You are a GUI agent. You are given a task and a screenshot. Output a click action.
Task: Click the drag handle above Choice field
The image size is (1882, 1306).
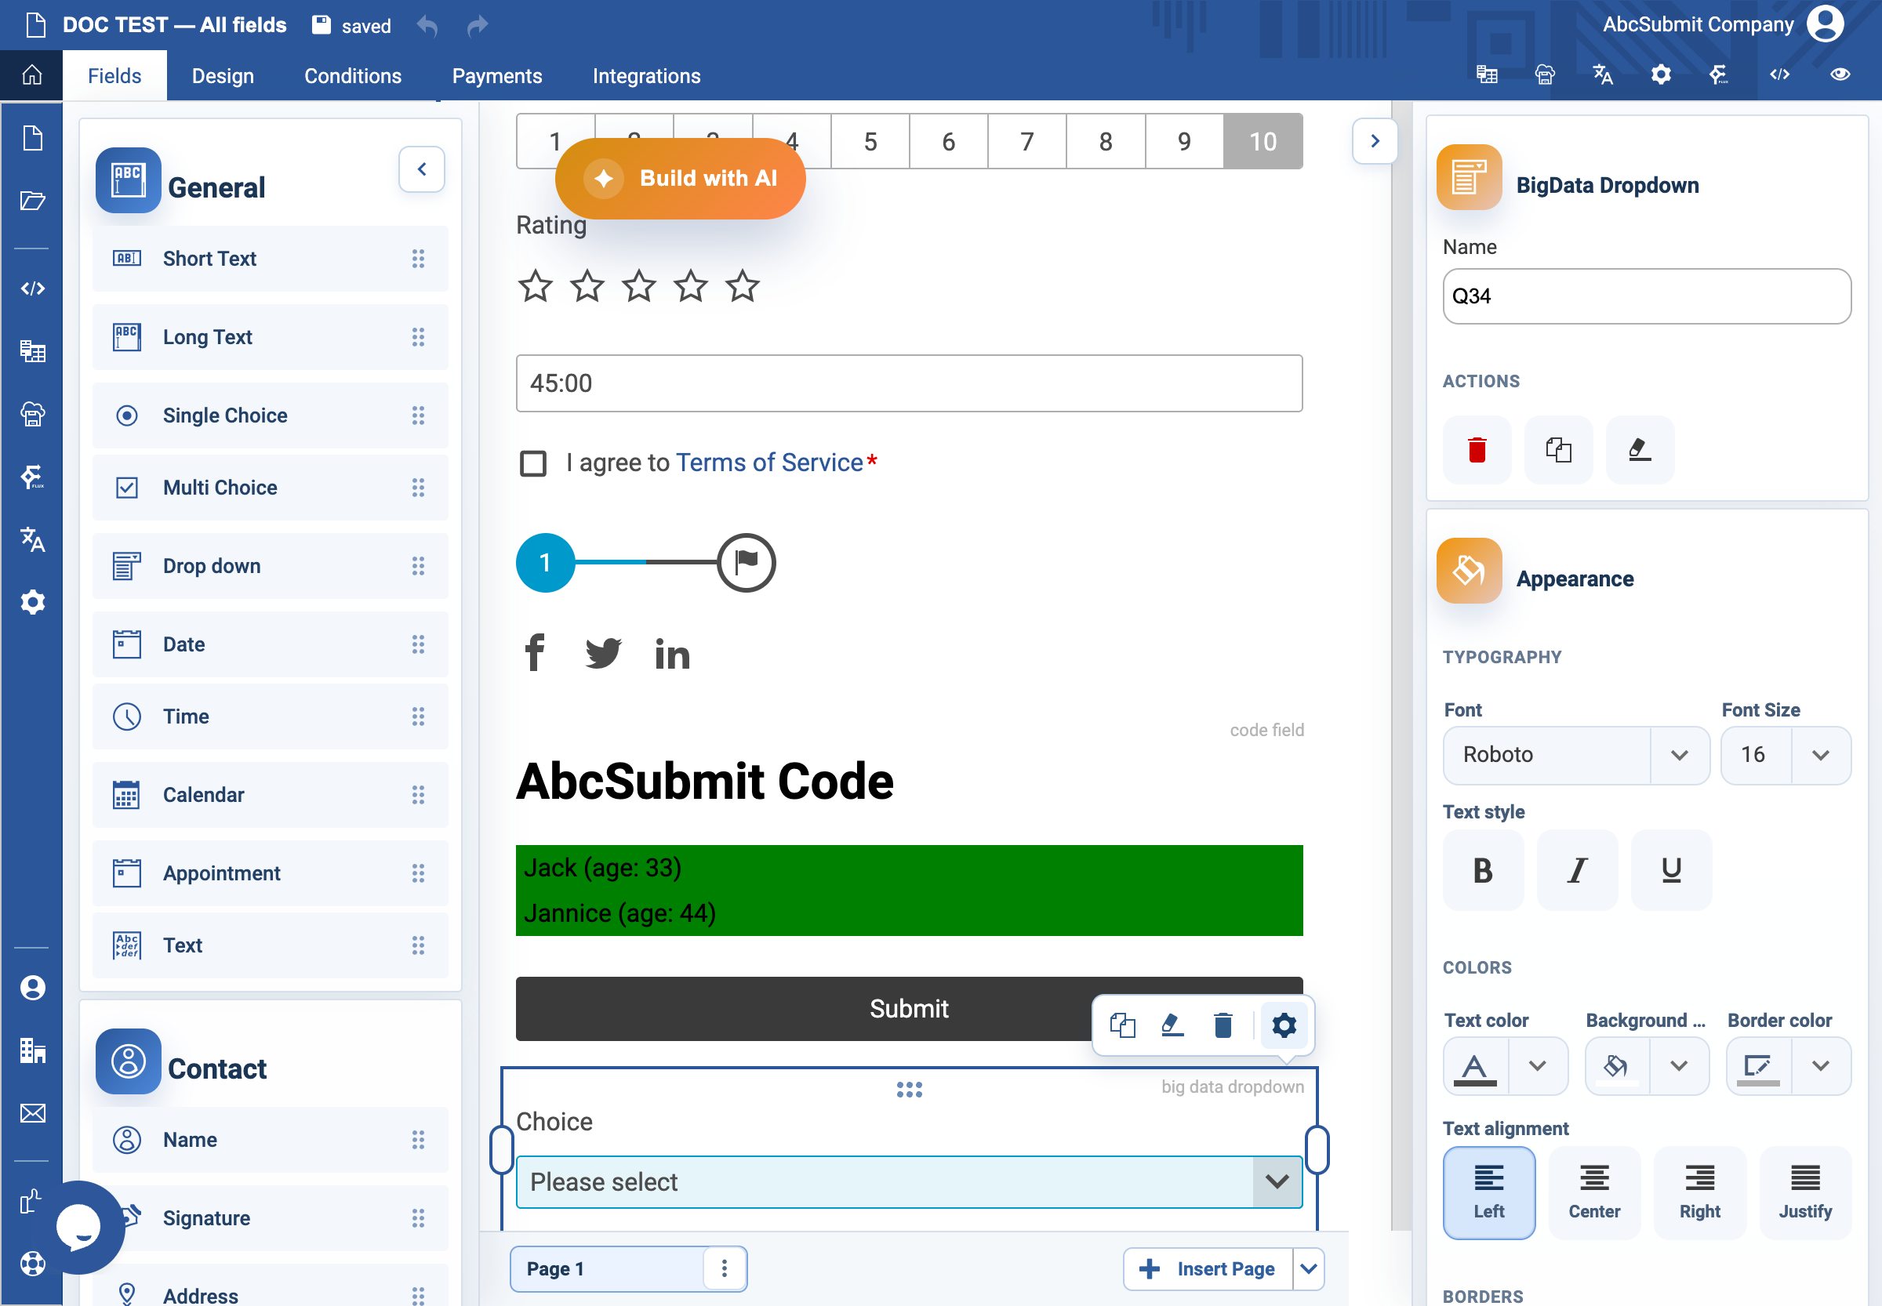pos(909,1089)
